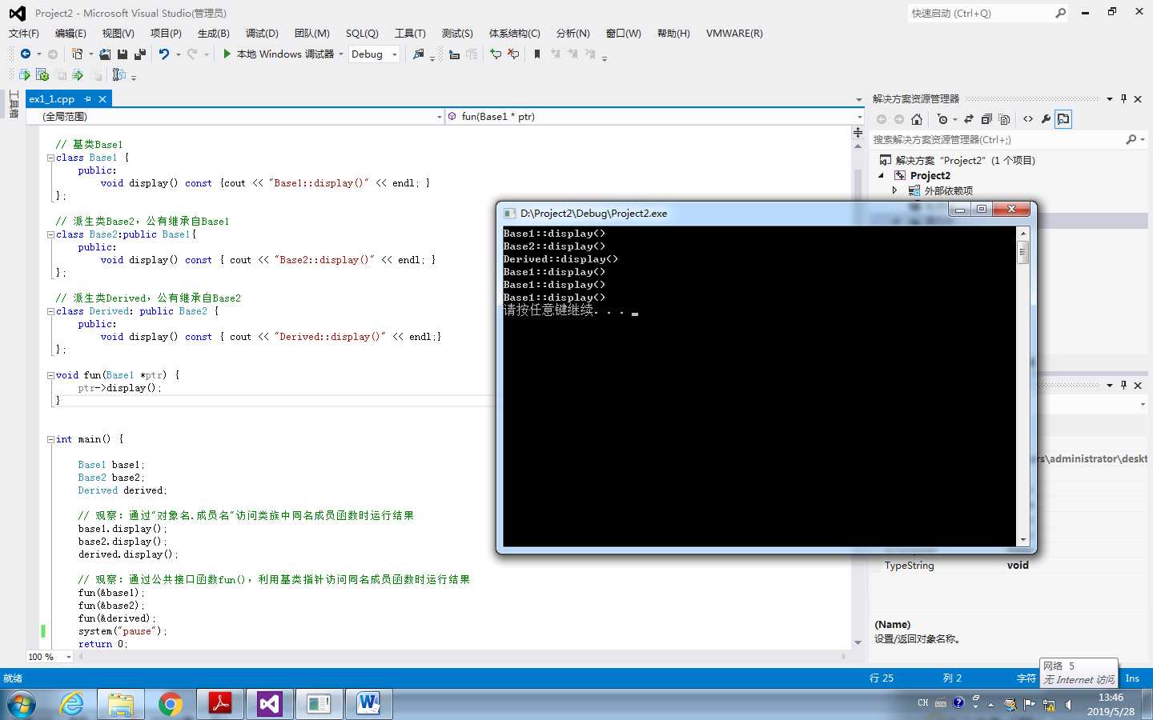Collapse all items in Solution Explorer
Screen dimensions: 1153x720
pyautogui.click(x=986, y=119)
